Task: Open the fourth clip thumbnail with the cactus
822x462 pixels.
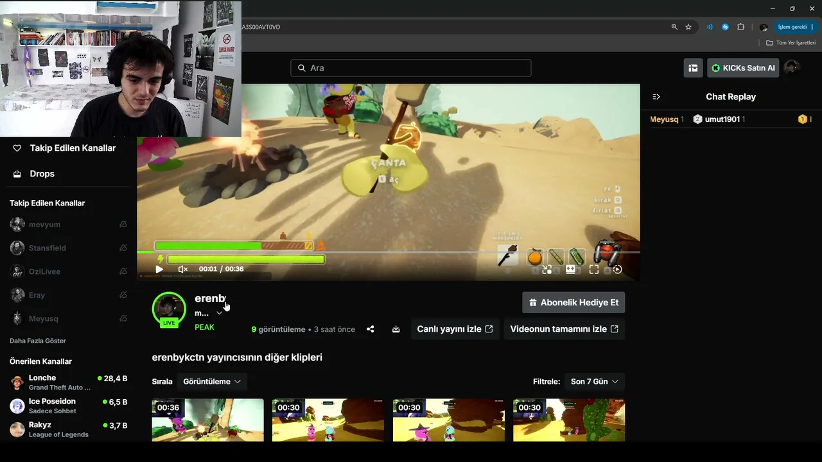Action: click(x=569, y=420)
